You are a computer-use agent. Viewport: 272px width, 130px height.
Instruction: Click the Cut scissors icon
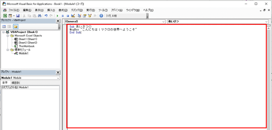tap(24, 16)
